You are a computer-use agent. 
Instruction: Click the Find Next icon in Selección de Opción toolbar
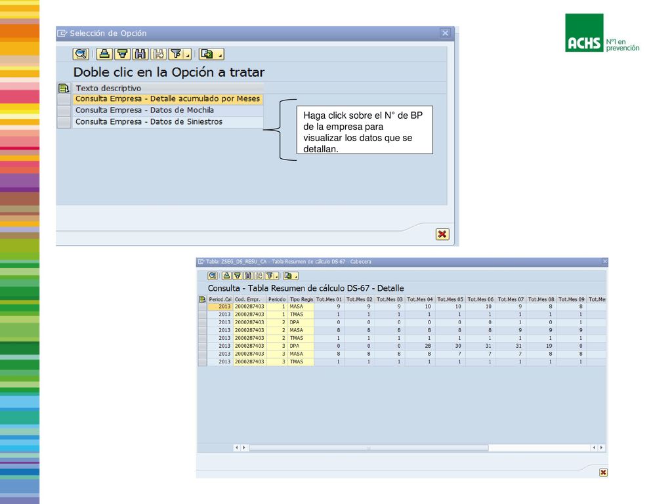point(158,54)
